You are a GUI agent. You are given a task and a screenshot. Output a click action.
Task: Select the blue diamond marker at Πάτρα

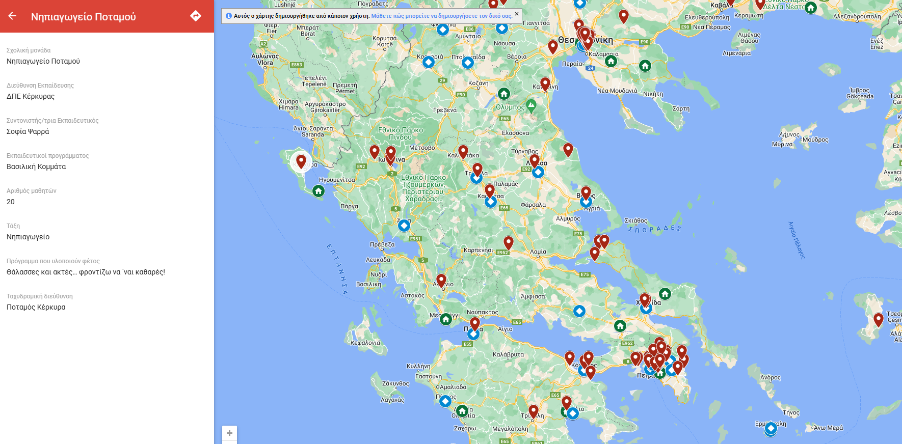tap(473, 334)
